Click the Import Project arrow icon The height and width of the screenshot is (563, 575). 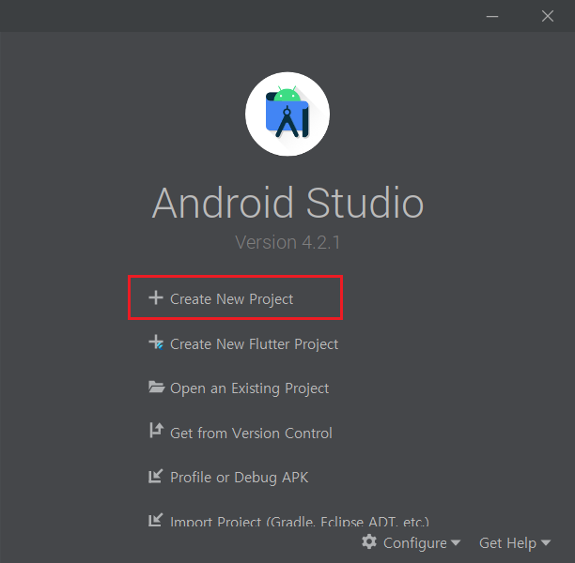tap(155, 520)
